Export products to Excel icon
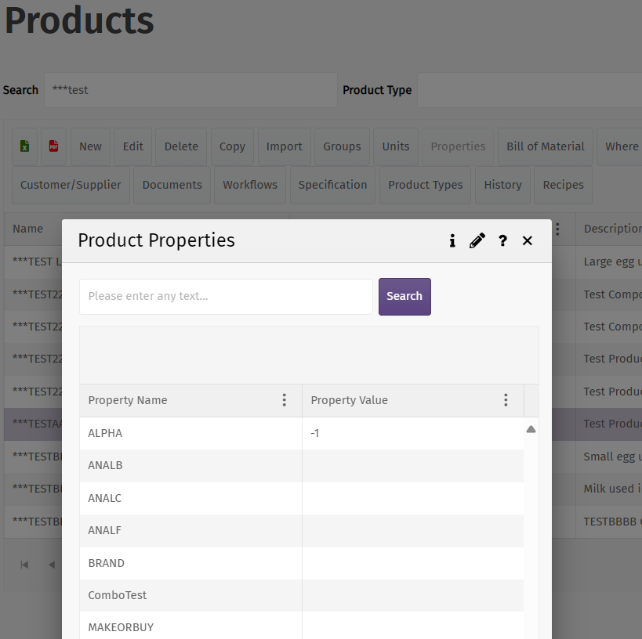The height and width of the screenshot is (639, 642). 24,146
